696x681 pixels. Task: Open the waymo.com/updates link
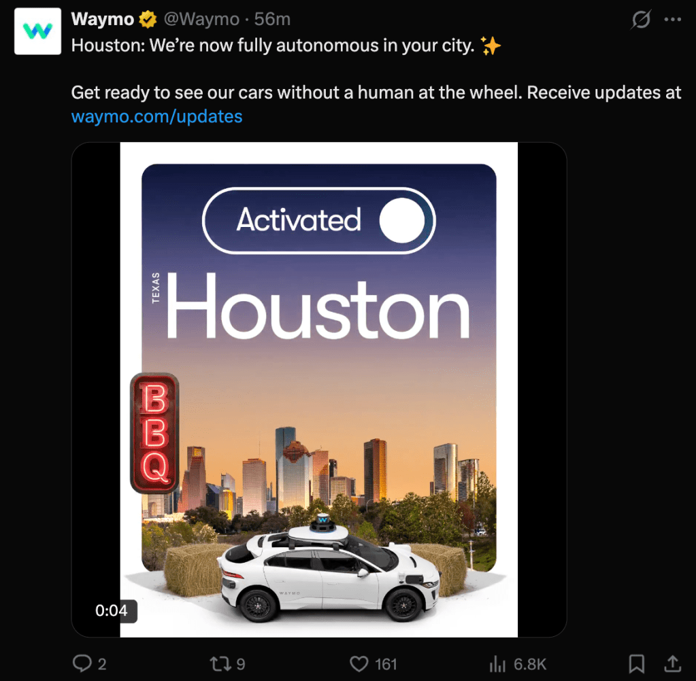coord(156,117)
